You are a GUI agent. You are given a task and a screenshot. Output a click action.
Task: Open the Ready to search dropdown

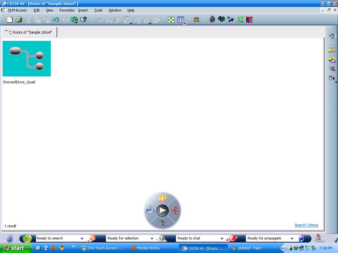pyautogui.click(x=82, y=239)
